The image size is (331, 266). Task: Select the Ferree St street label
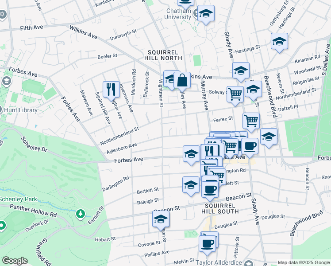(x=223, y=119)
